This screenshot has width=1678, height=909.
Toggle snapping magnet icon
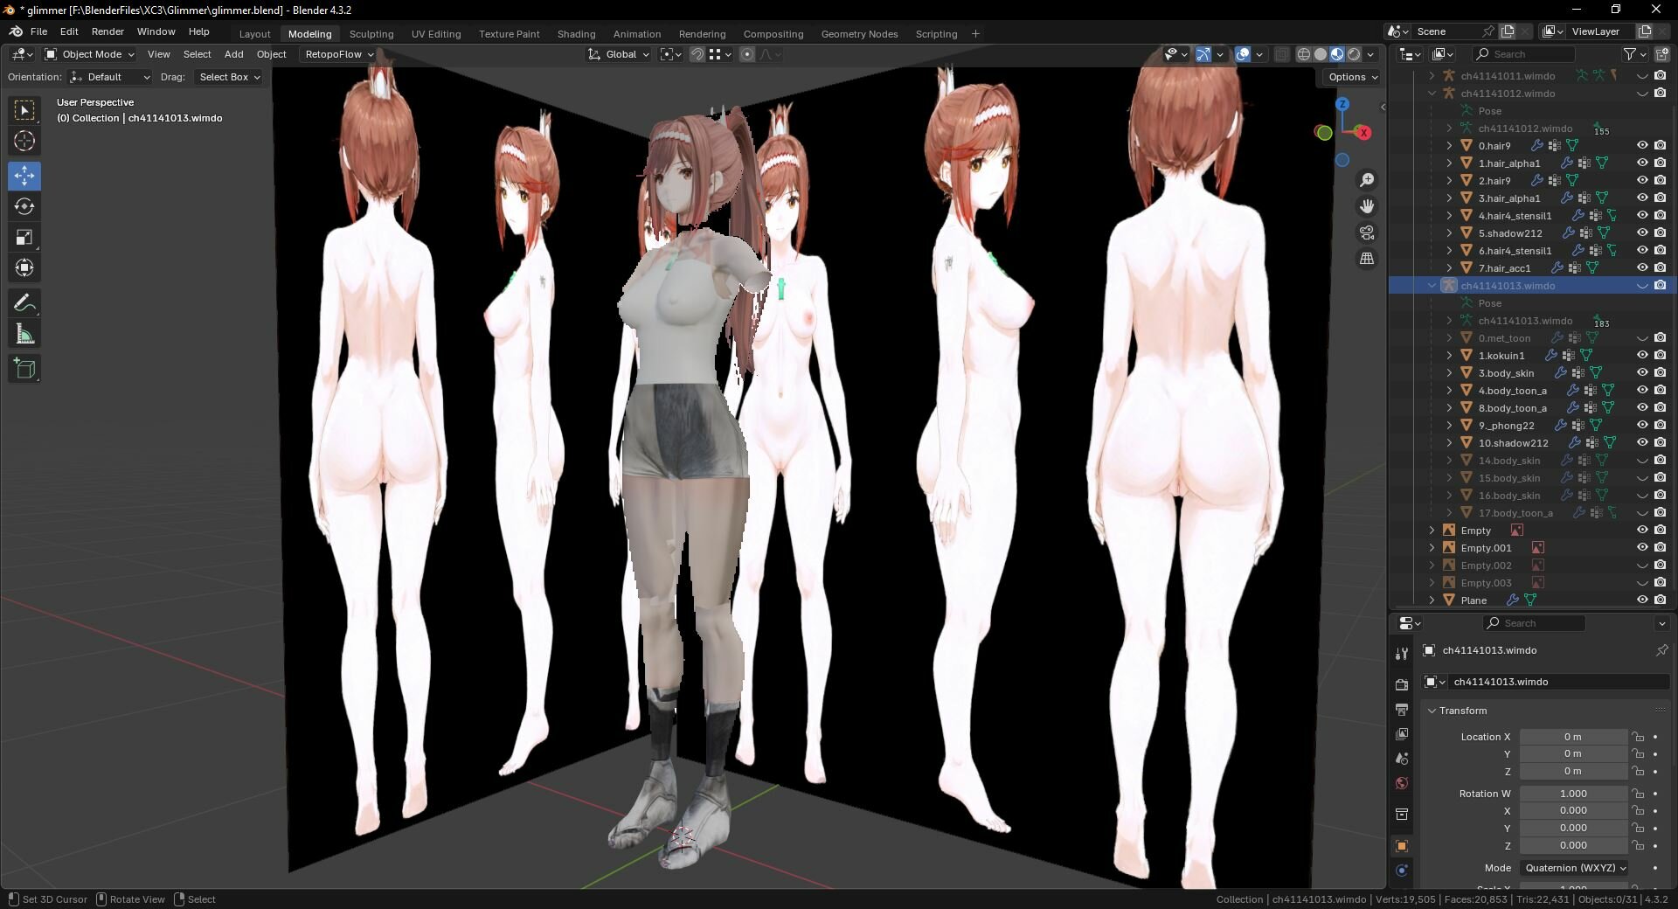(x=697, y=54)
